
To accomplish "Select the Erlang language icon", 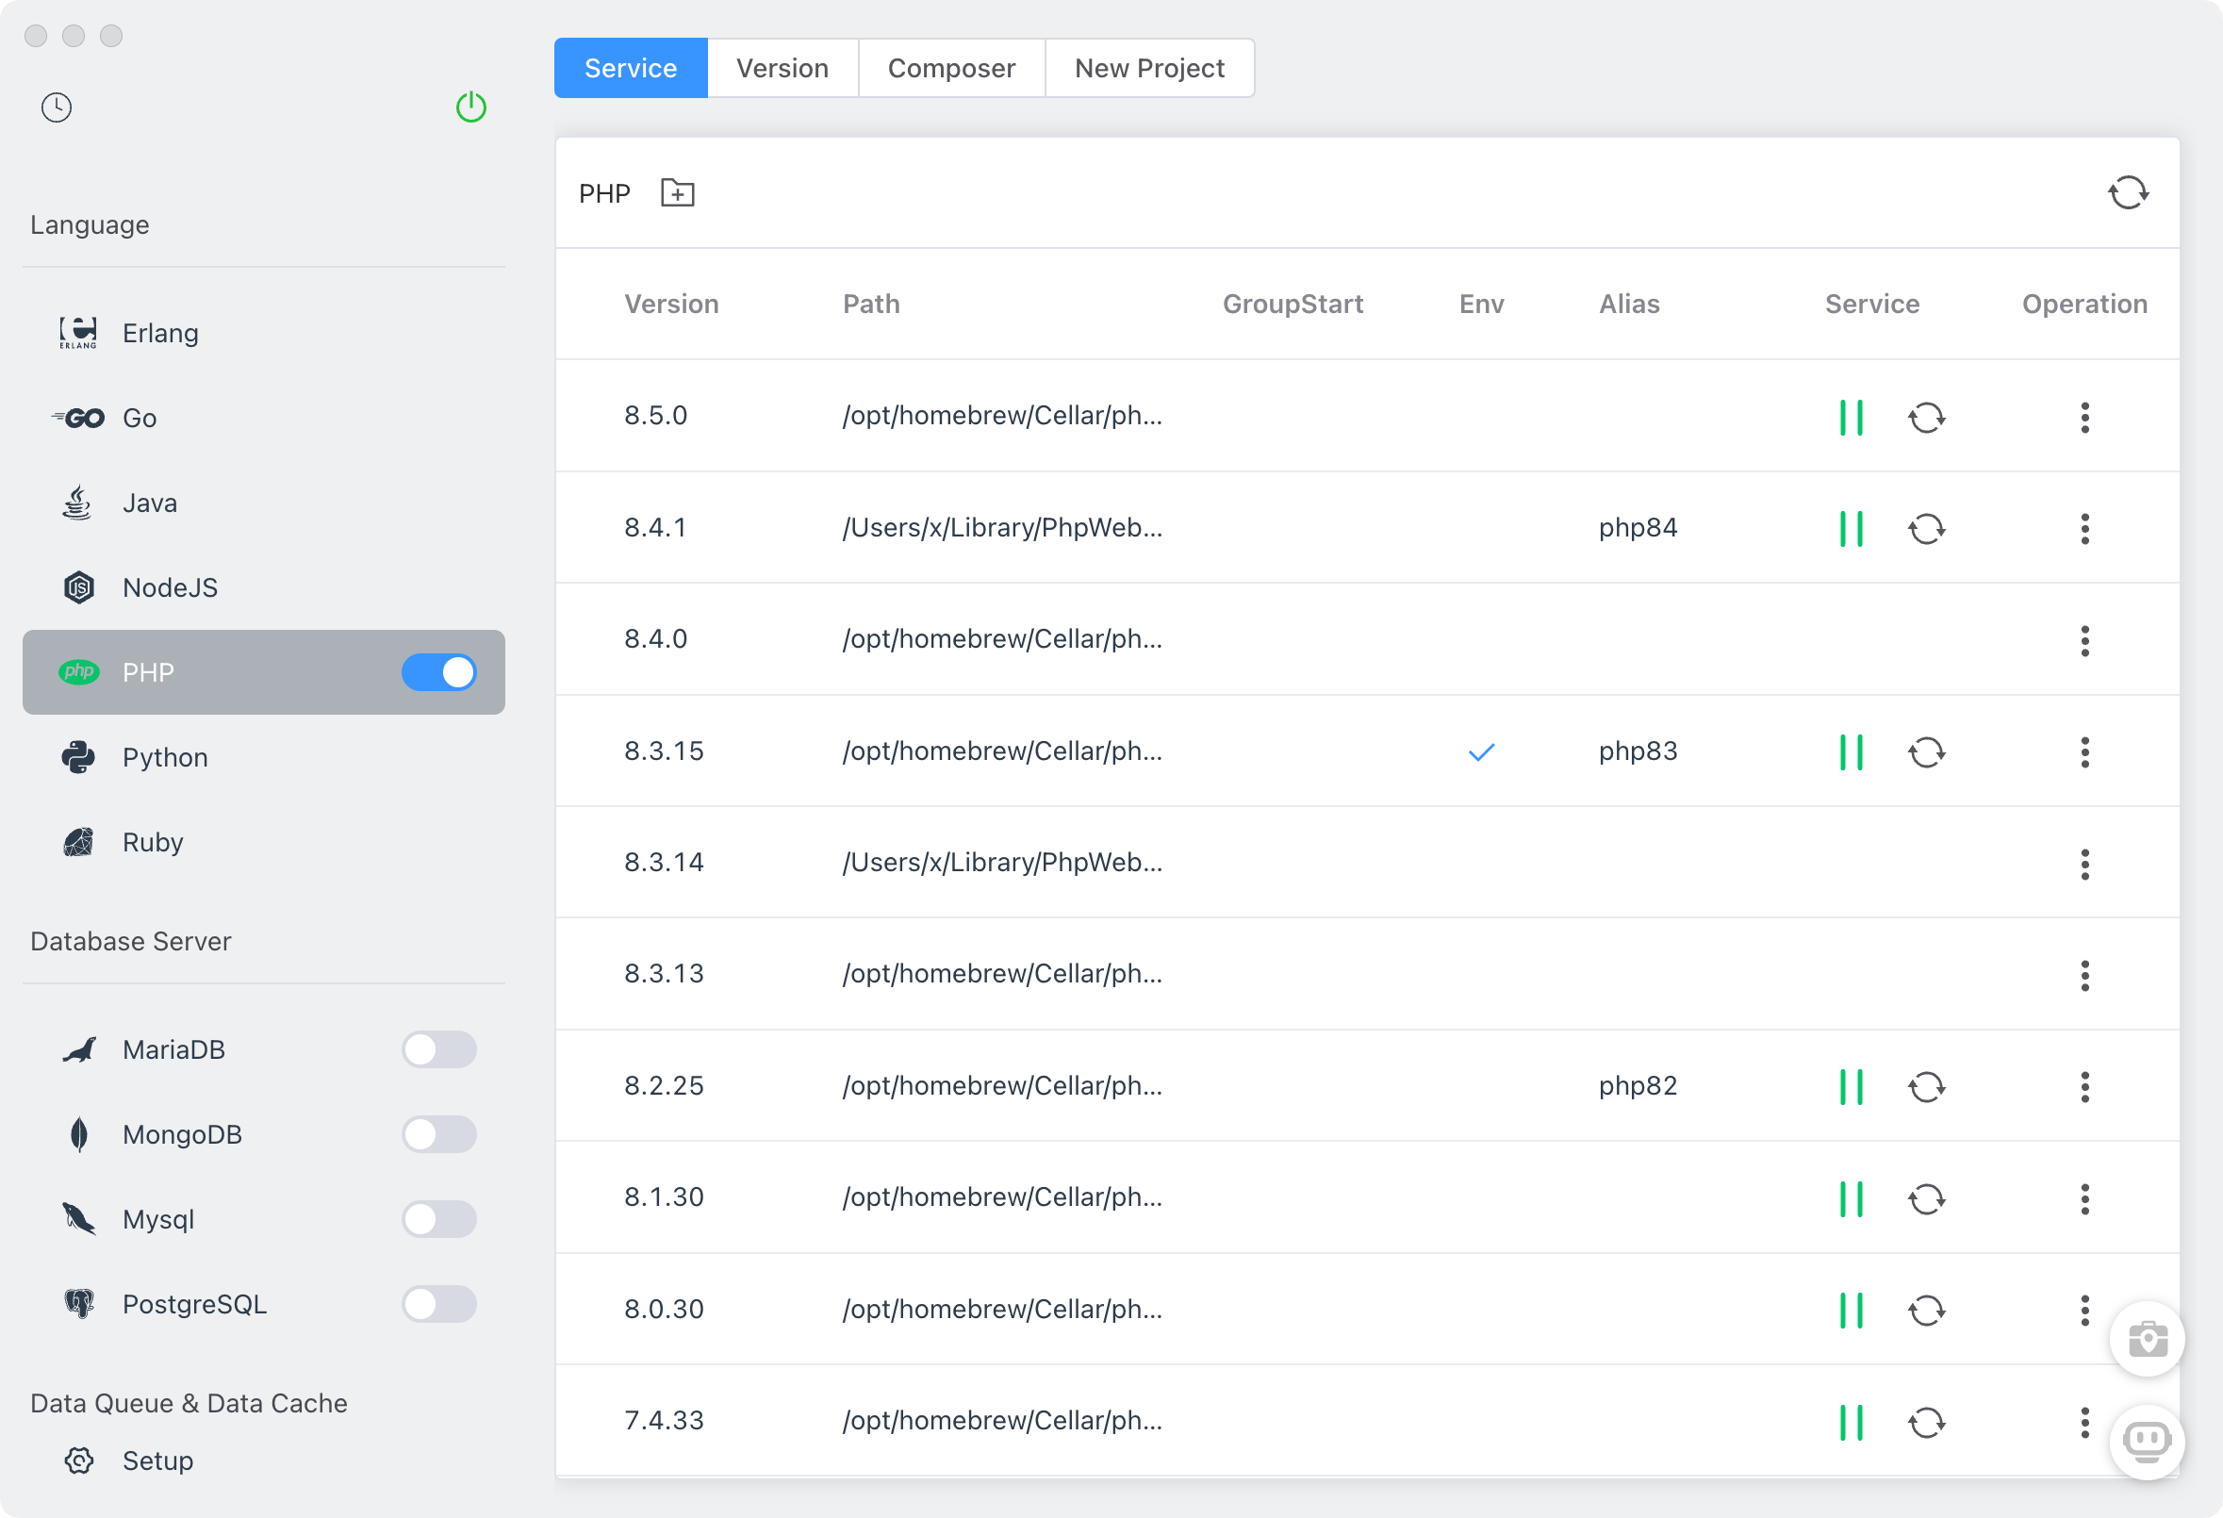I will (76, 332).
